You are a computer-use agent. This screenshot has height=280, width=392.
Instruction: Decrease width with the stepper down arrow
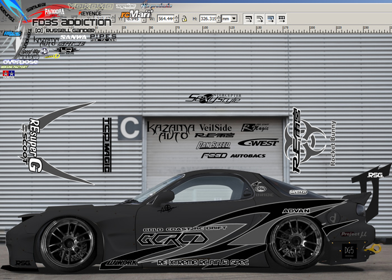(x=176, y=21)
